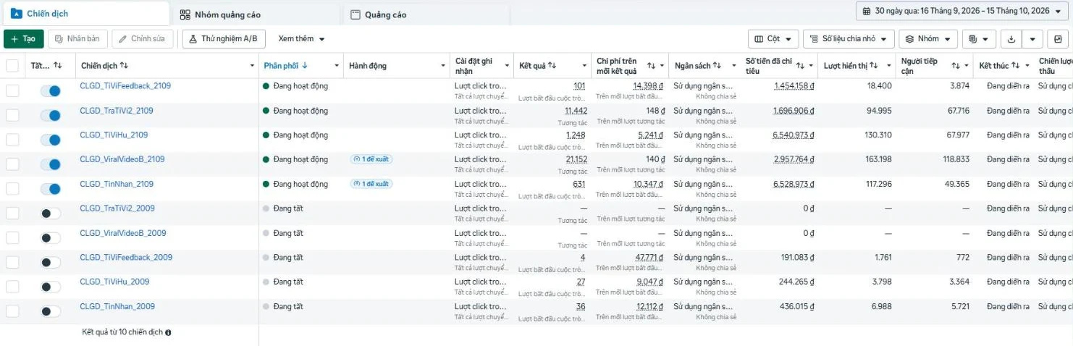Sort by Số tiền đã chi tiêu arrows

pos(800,66)
